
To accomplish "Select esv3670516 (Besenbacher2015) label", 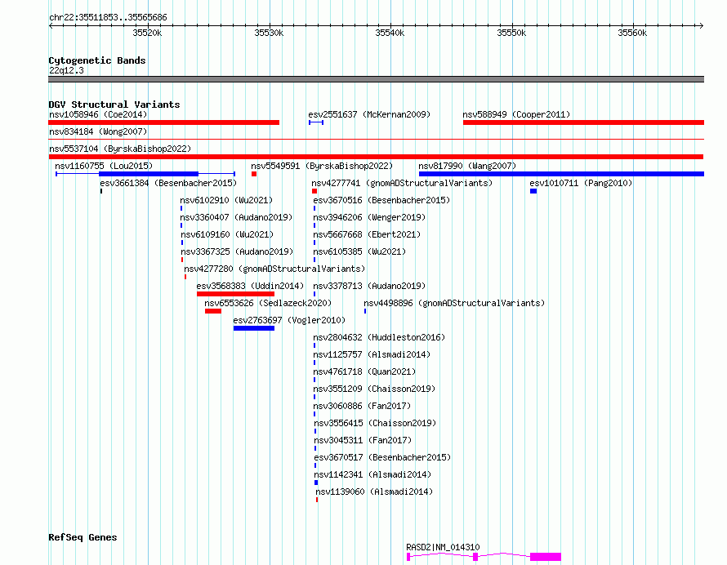I will pos(381,200).
